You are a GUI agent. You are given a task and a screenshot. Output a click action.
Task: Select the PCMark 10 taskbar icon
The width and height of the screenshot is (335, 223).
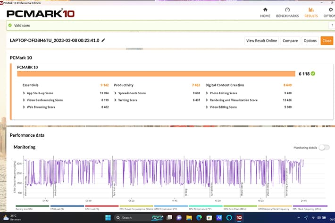pos(239,218)
